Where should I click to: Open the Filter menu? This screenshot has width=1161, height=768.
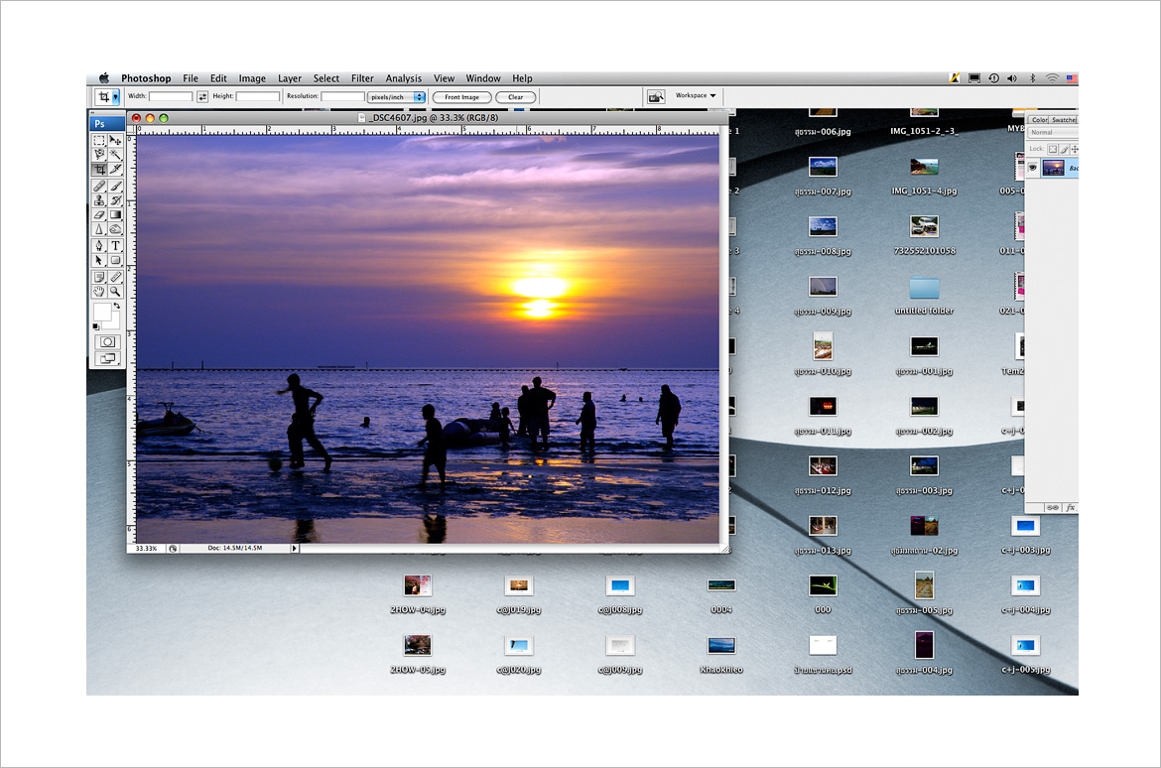tap(362, 78)
